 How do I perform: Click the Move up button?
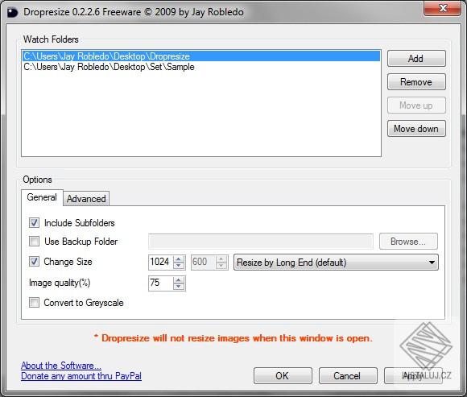(416, 105)
